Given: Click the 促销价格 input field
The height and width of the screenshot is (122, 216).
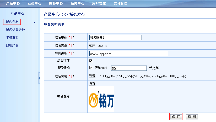Looking at the screenshot, I should click(129, 68).
